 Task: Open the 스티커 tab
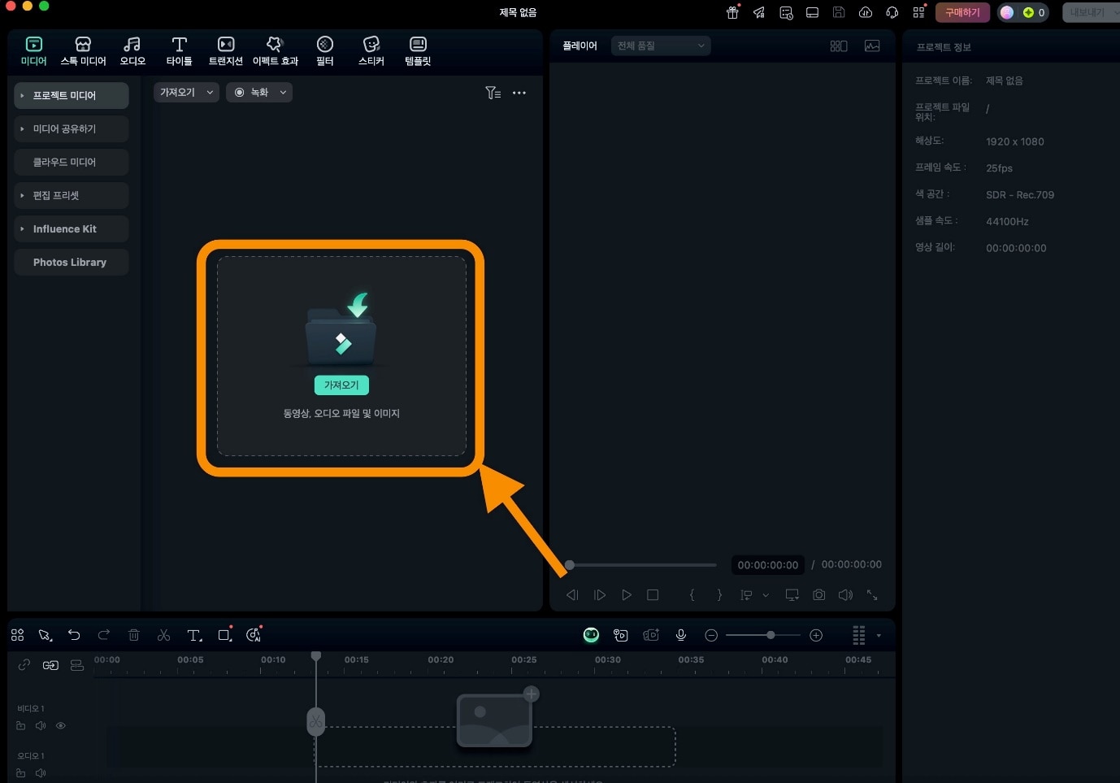pos(371,51)
